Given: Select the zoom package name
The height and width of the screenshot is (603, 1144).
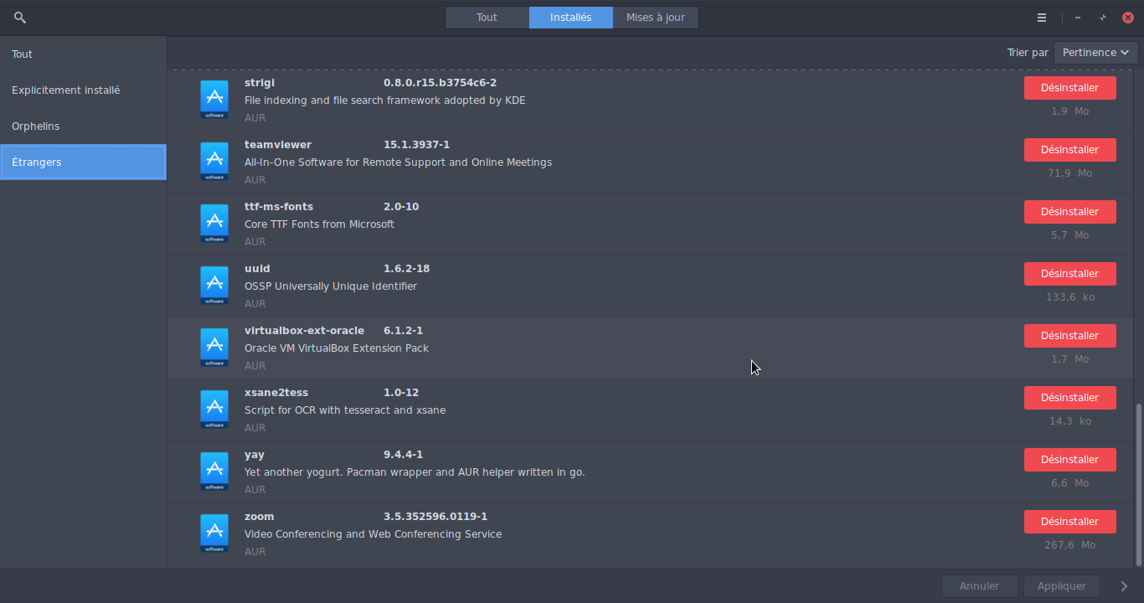Looking at the screenshot, I should [260, 517].
